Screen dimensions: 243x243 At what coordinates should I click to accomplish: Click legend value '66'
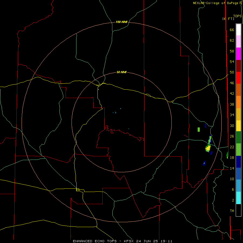pyautogui.click(x=232, y=30)
